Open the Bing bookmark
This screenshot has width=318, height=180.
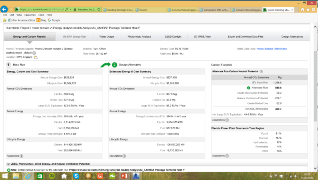pyautogui.click(x=41, y=20)
